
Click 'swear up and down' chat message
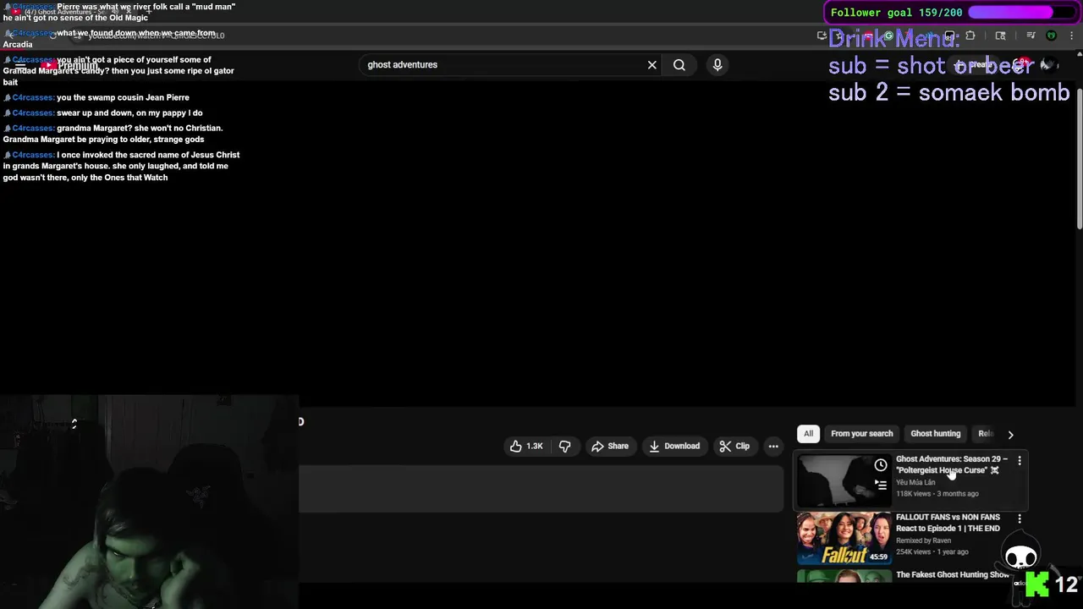tap(129, 112)
